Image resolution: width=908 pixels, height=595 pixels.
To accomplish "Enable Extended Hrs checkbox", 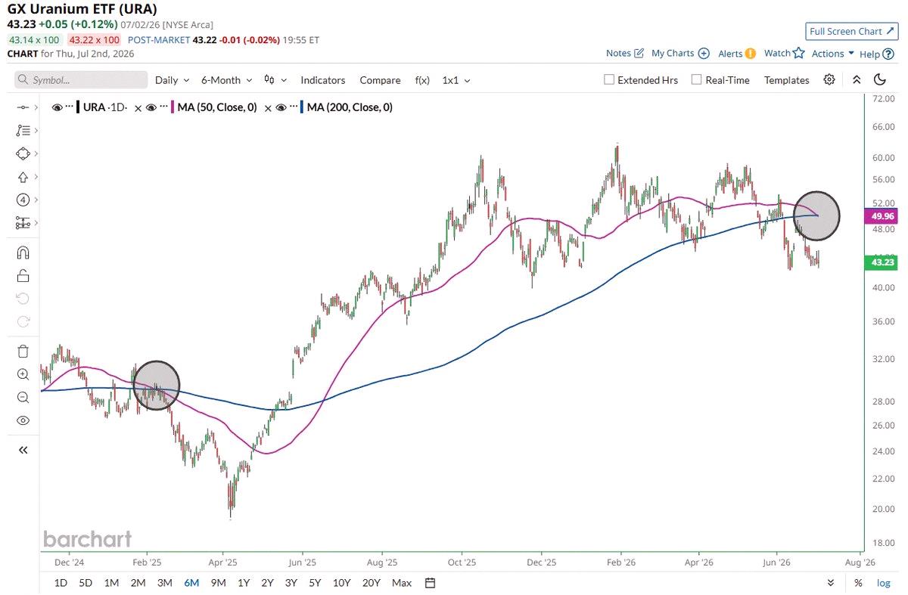I will [609, 79].
